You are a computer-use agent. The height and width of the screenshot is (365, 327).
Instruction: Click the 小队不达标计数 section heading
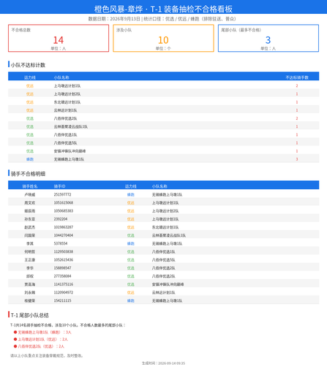[28, 65]
